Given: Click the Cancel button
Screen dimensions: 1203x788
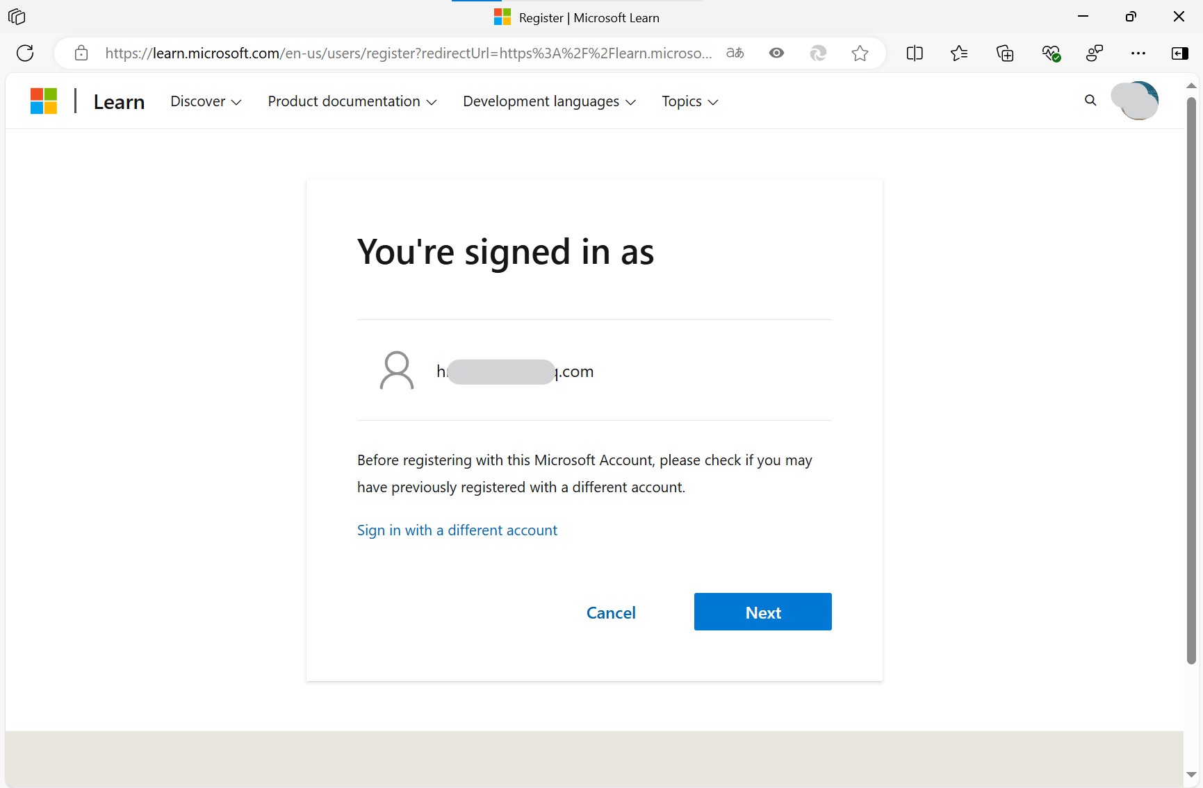Looking at the screenshot, I should point(611,612).
